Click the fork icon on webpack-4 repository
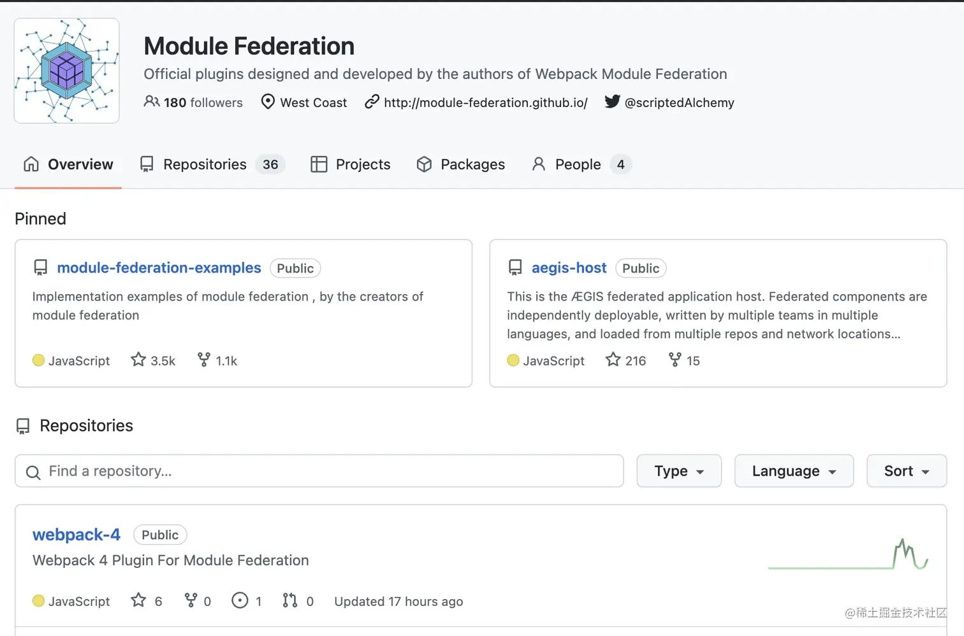The width and height of the screenshot is (964, 636). (191, 600)
